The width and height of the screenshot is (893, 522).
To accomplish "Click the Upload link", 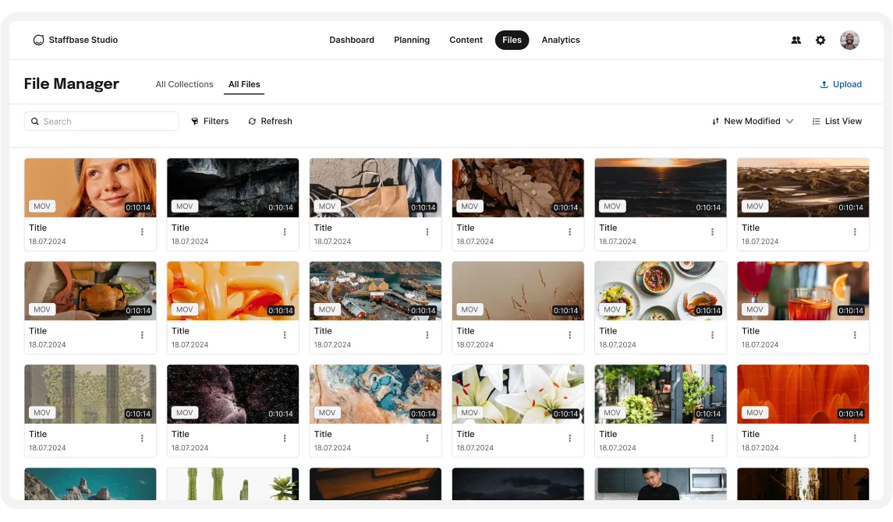I will click(846, 84).
